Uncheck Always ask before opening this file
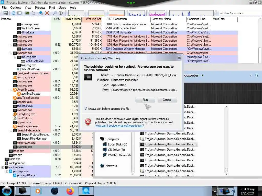The width and height of the screenshot is (262, 196). (85, 109)
